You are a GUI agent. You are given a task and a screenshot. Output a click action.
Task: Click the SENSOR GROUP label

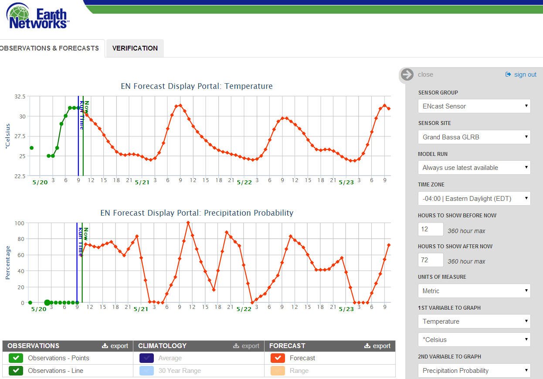point(438,93)
